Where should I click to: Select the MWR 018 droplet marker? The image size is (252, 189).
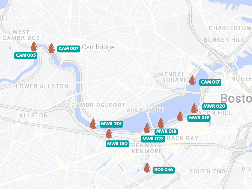(161, 123)
